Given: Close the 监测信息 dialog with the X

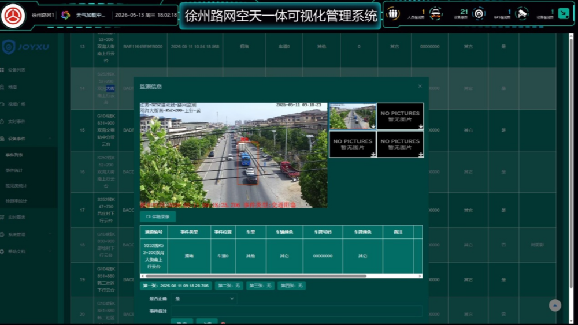Looking at the screenshot, I should pos(420,86).
